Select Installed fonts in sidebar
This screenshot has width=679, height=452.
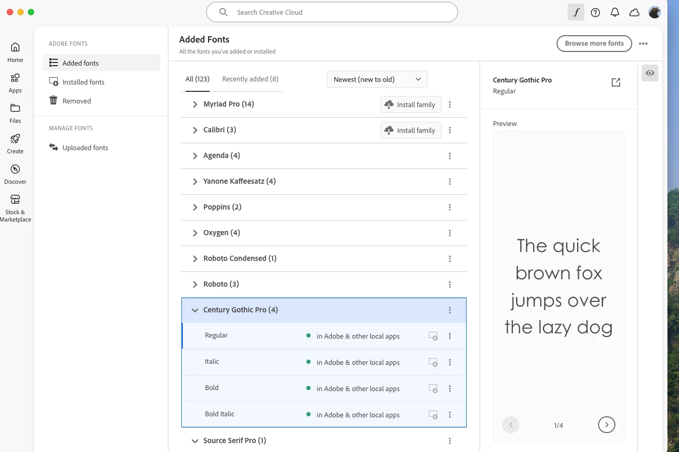click(101, 82)
